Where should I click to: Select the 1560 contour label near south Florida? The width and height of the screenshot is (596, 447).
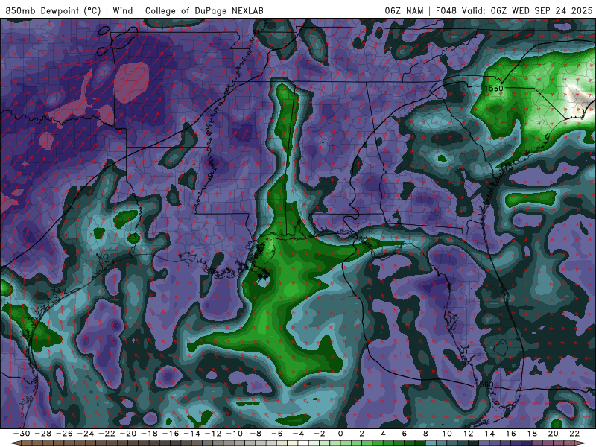click(484, 384)
